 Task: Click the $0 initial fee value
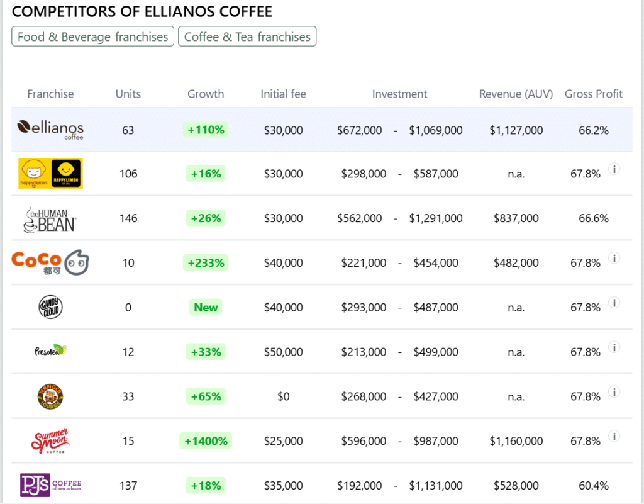tap(284, 396)
